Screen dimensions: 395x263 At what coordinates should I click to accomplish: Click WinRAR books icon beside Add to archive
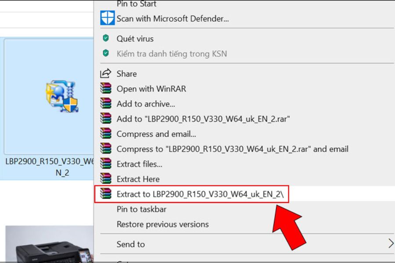[x=106, y=104]
